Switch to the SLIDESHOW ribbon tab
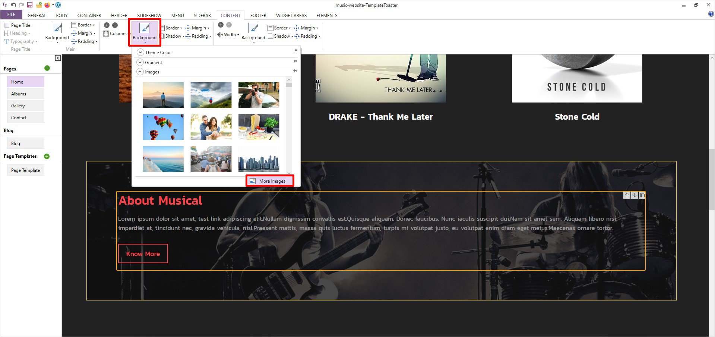This screenshot has height=337, width=715. [149, 15]
